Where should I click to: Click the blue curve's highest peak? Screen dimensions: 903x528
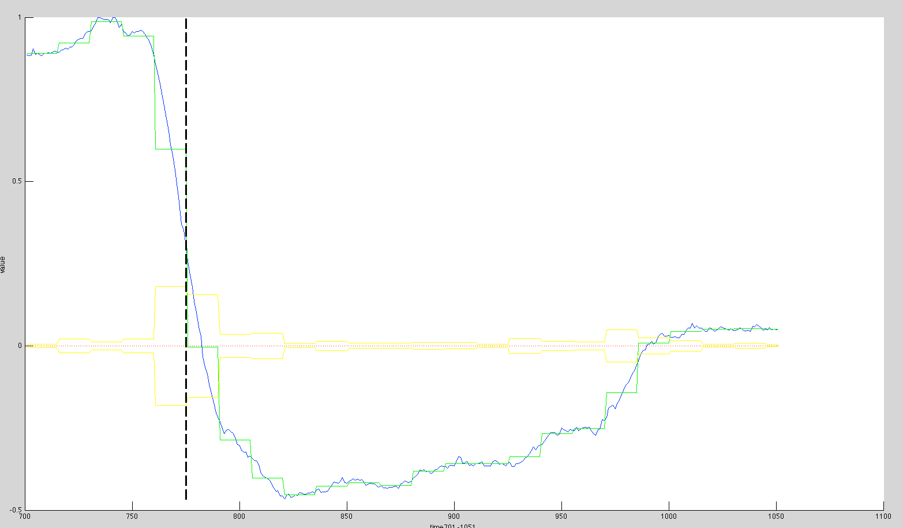[x=101, y=18]
